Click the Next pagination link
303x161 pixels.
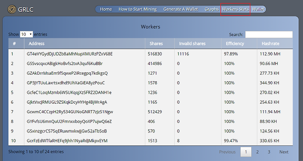click(284, 152)
